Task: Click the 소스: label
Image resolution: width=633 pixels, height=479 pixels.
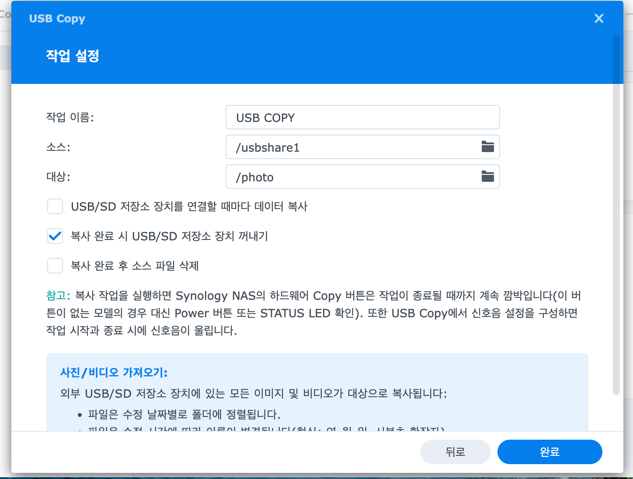Action: [58, 147]
